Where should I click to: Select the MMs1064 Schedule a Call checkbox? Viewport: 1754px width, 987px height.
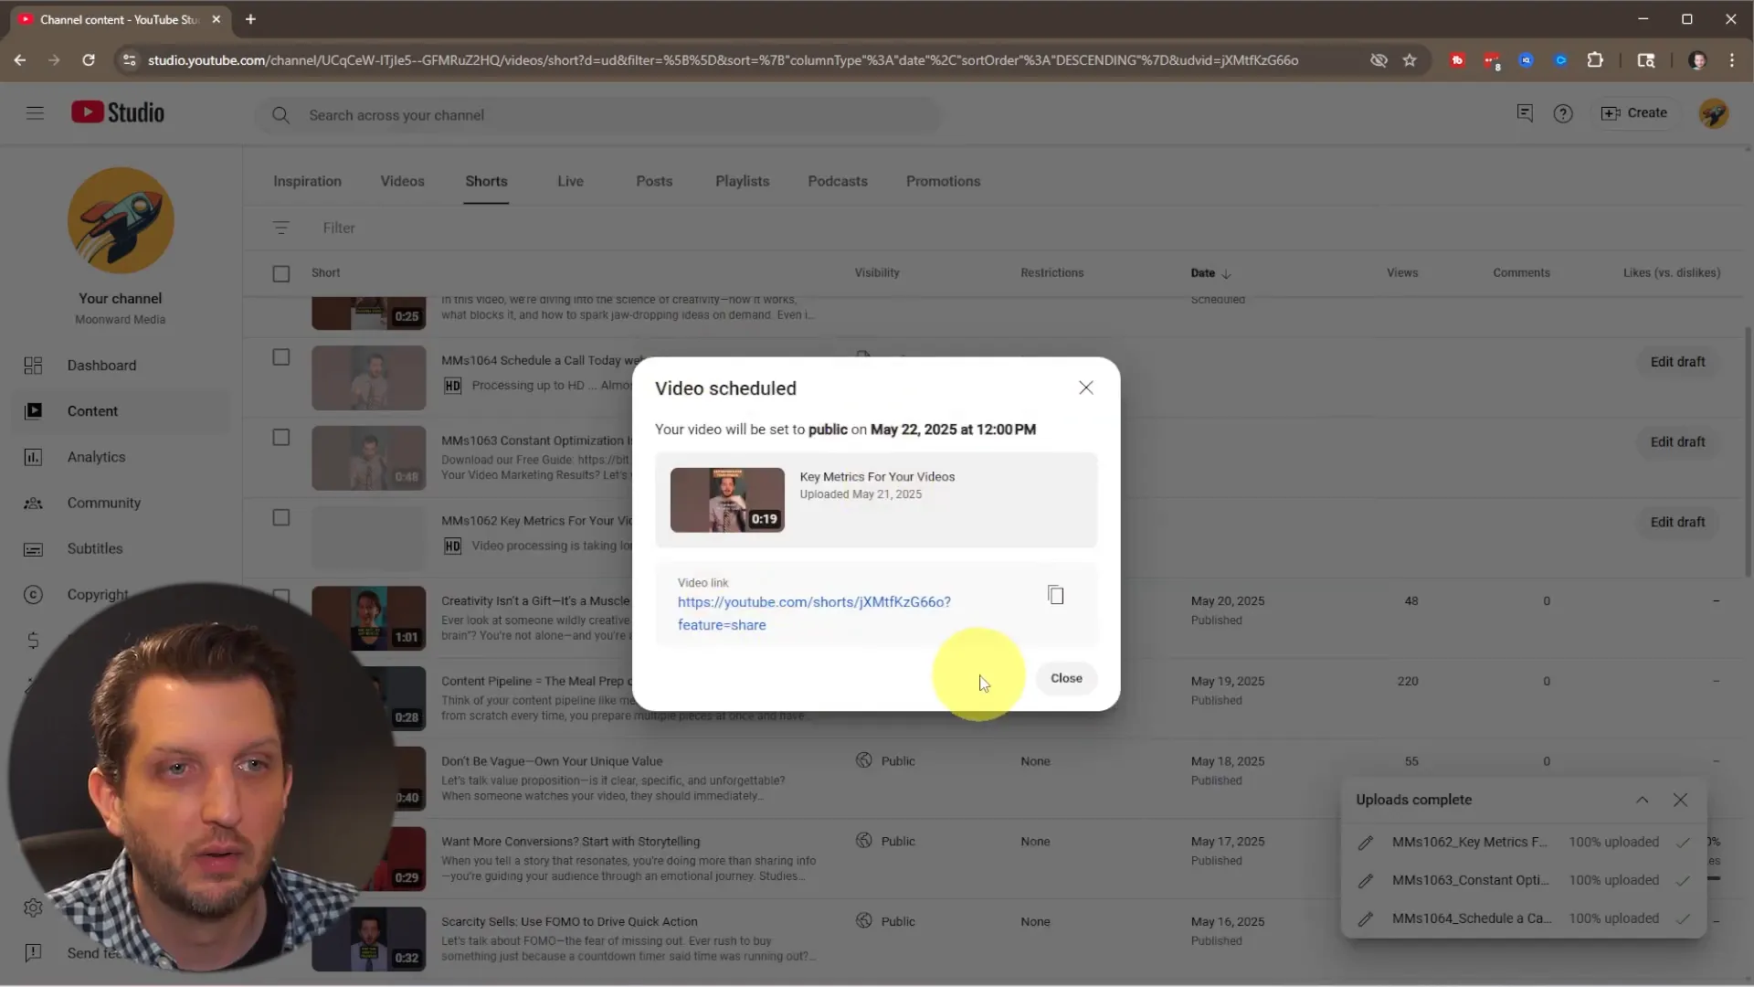[281, 357]
